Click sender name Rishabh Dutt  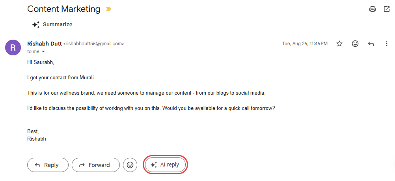click(x=44, y=44)
